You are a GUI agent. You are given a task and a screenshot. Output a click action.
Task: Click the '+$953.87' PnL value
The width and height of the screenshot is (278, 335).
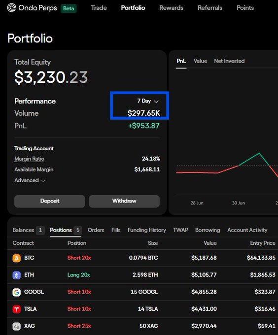(144, 126)
